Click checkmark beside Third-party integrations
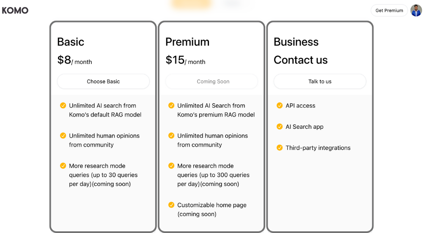Image resolution: width=423 pixels, height=233 pixels. (x=280, y=147)
